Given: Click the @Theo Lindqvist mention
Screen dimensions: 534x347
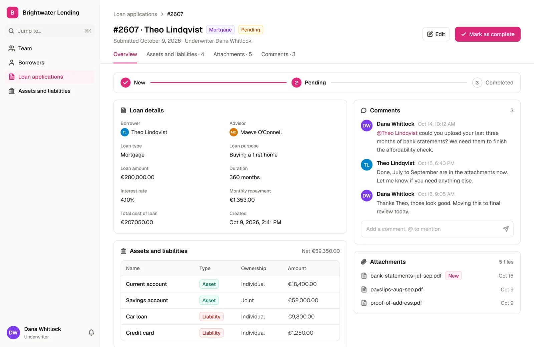Looking at the screenshot, I should point(397,133).
